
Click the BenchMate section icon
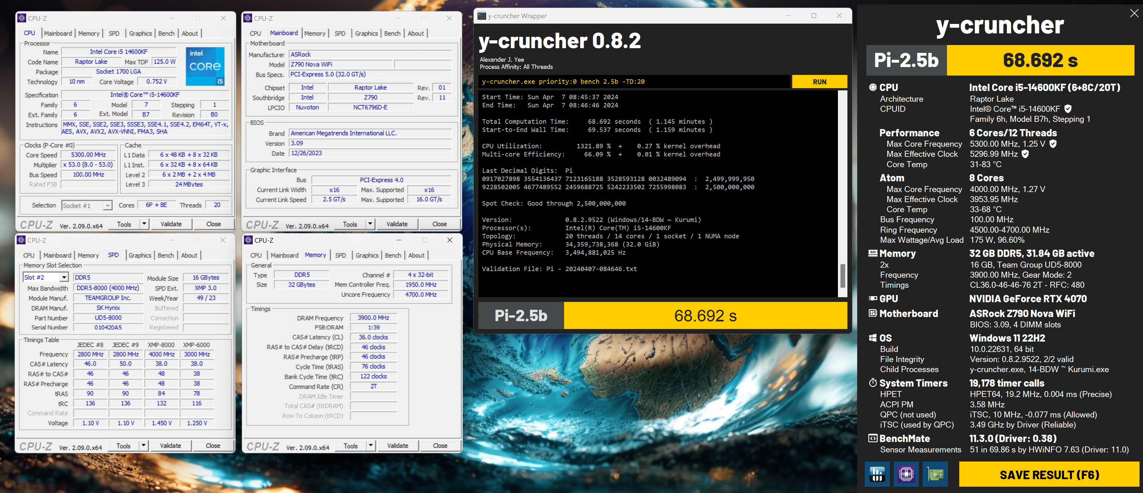[873, 438]
